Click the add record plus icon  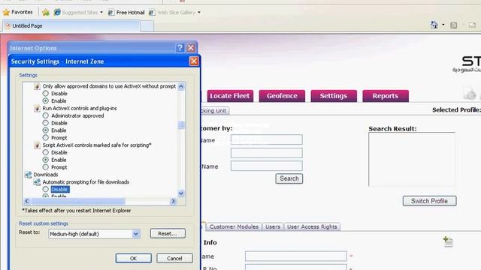click(448, 241)
